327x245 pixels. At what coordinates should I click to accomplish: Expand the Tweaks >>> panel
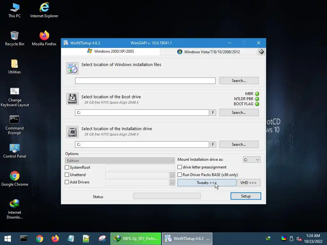[207, 183]
